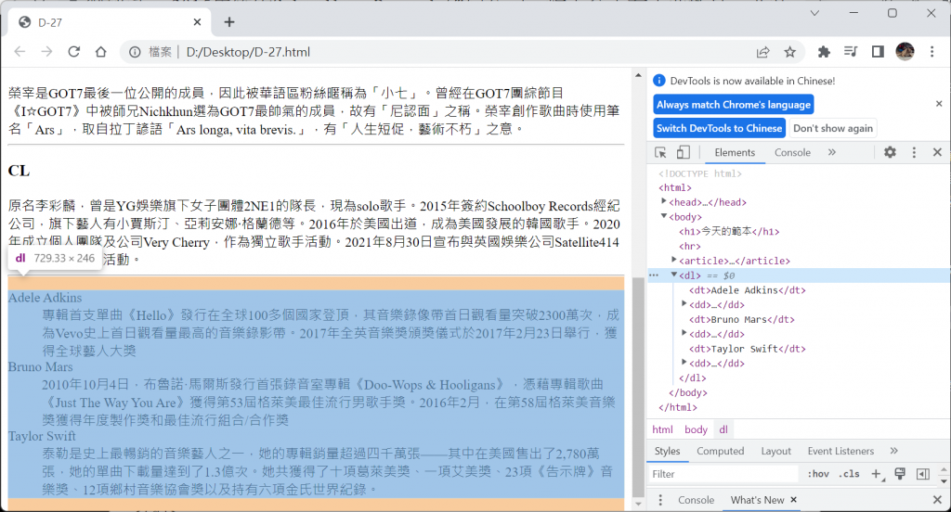Open the dl node actions ellipsis
The width and height of the screenshot is (951, 512).
click(654, 275)
